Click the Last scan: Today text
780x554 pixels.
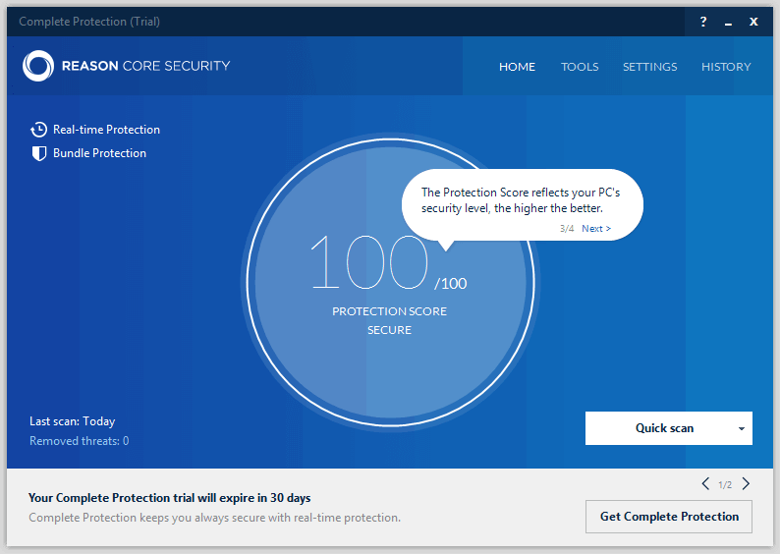click(x=72, y=421)
